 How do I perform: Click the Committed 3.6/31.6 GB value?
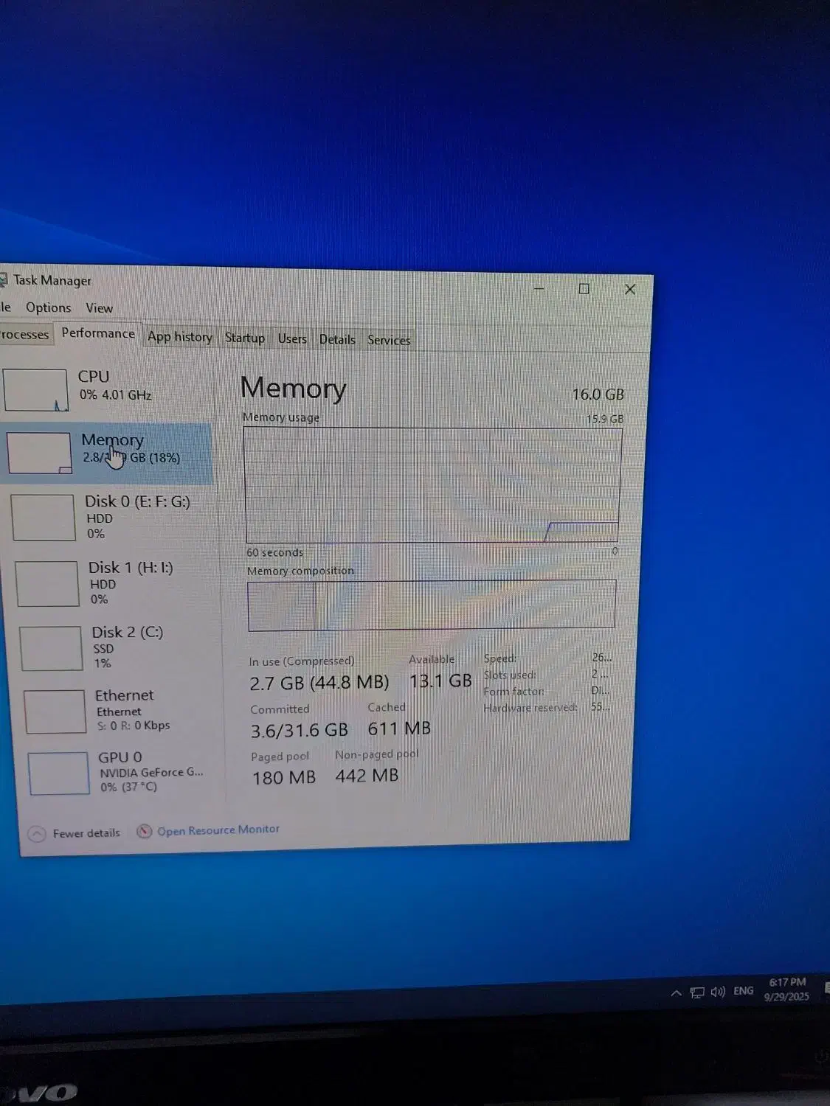click(x=299, y=731)
